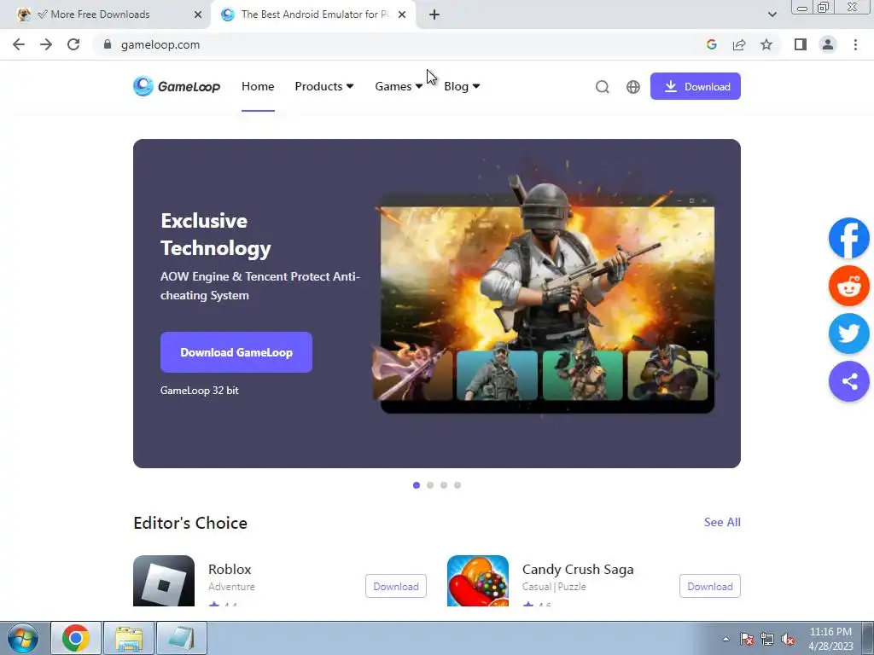
Task: Download Roblox from Editor's Choice
Action: (x=396, y=586)
